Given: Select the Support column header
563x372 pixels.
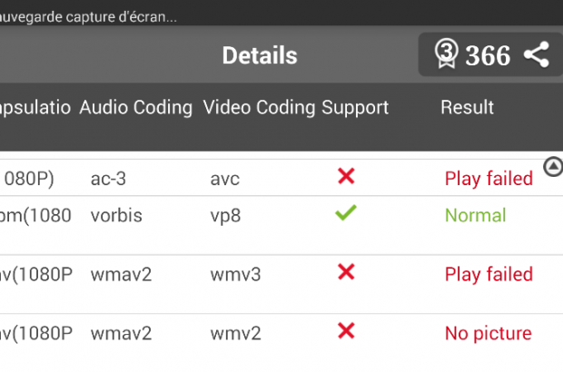Looking at the screenshot, I should [x=355, y=107].
